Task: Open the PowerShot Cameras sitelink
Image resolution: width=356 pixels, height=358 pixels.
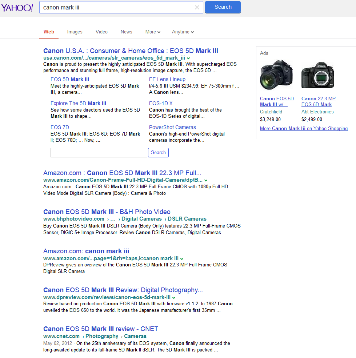Action: point(172,127)
